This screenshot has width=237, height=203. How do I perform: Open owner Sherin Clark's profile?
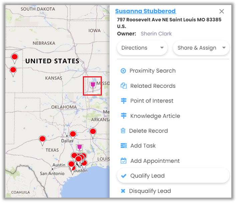click(156, 34)
